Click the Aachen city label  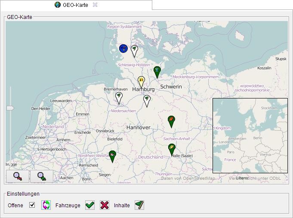(67, 178)
